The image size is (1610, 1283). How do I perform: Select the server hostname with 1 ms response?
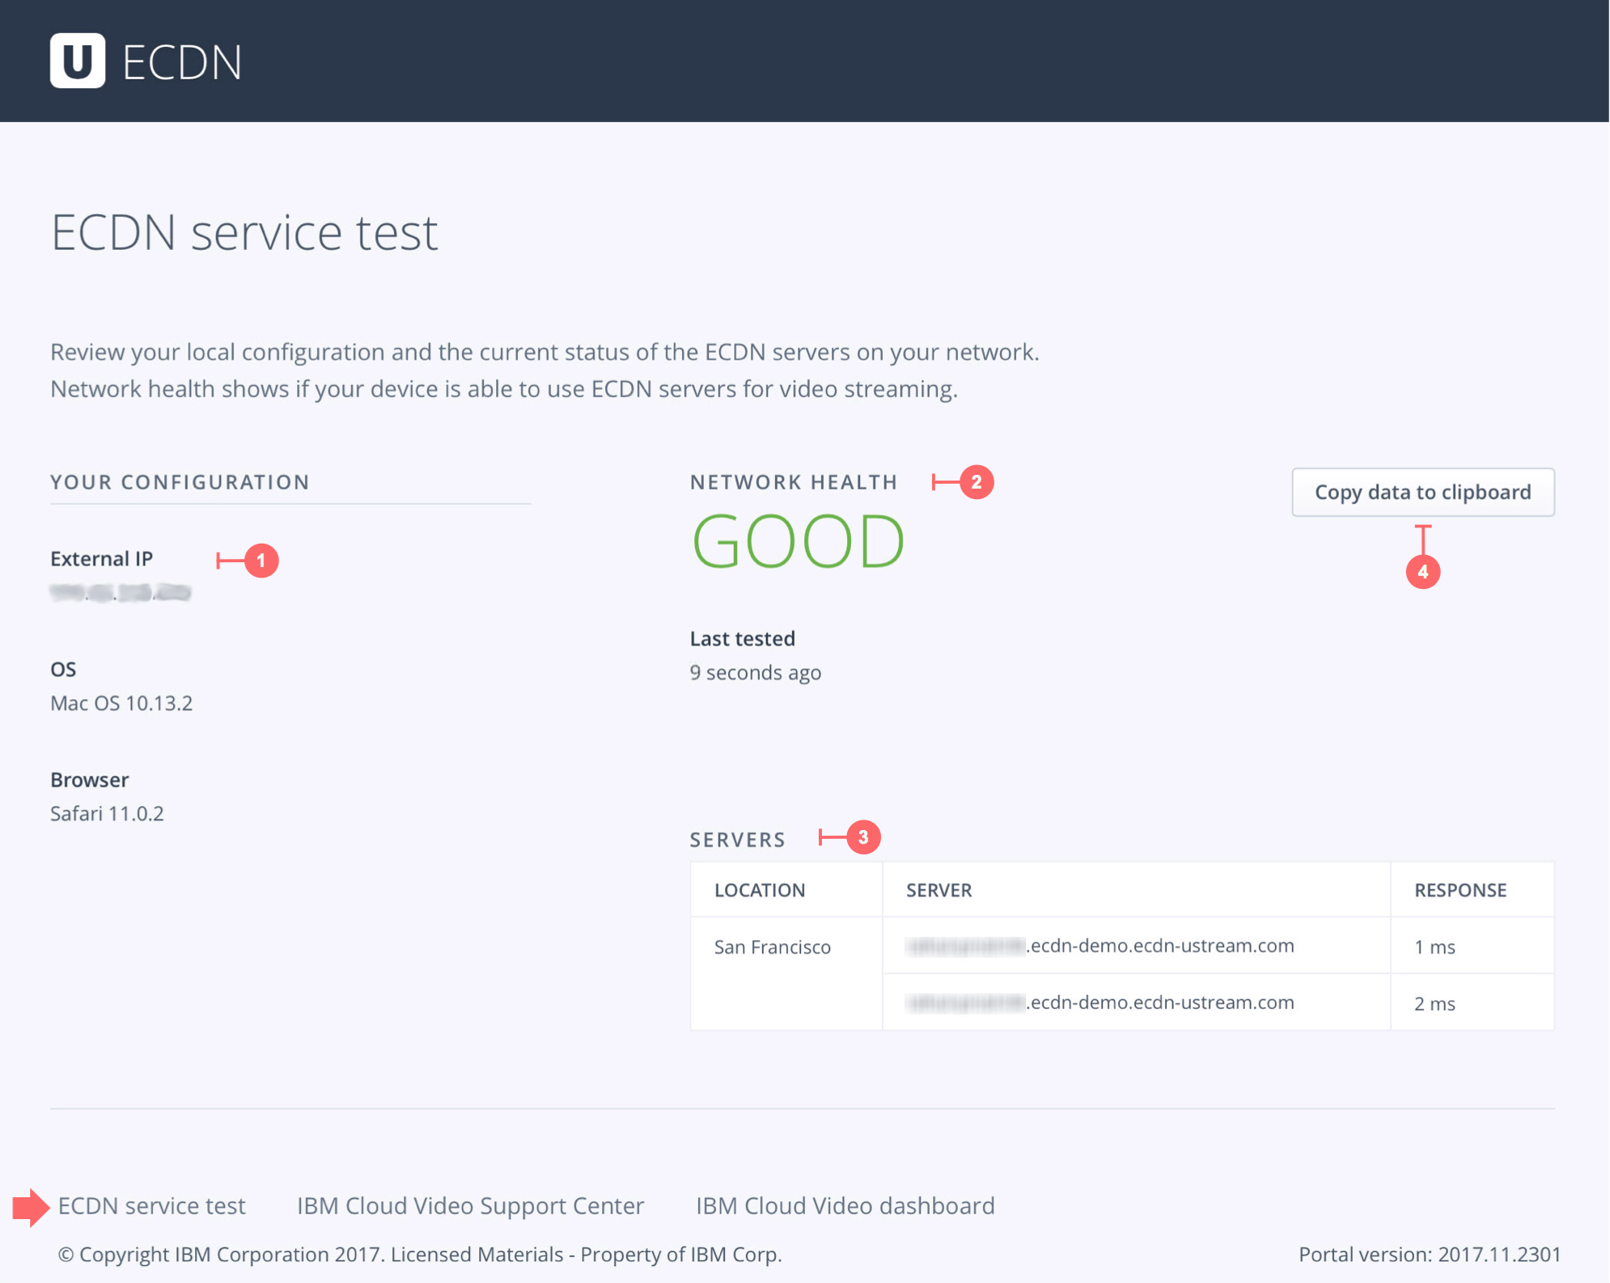tap(1099, 946)
